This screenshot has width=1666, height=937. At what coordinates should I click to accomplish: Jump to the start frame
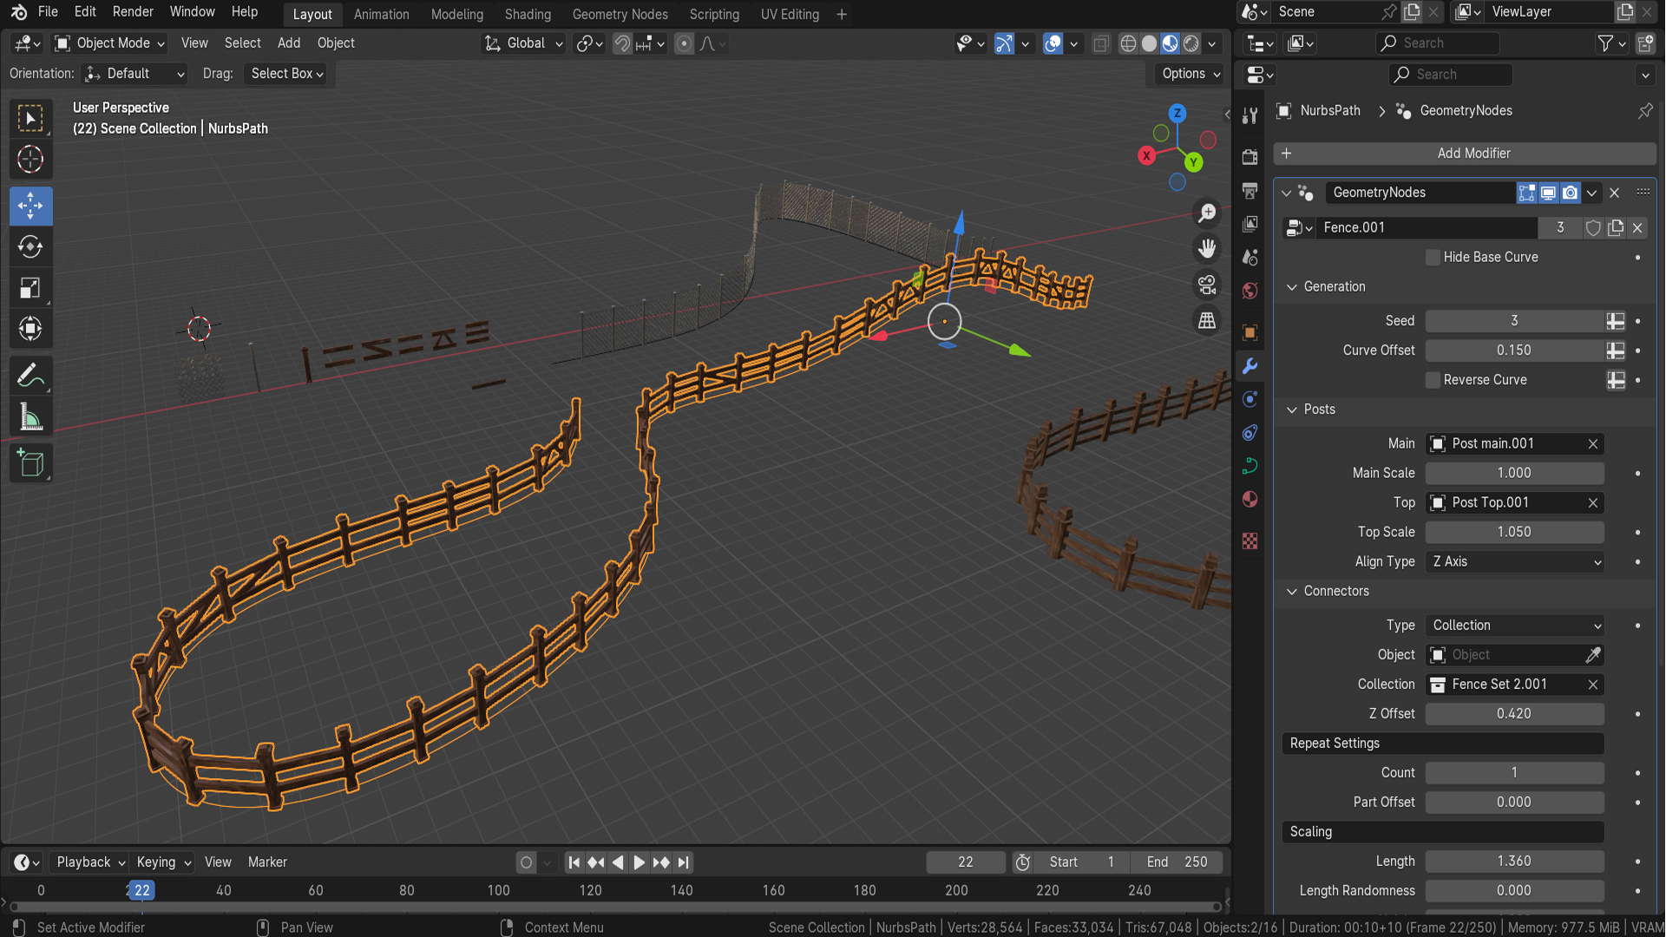(574, 862)
